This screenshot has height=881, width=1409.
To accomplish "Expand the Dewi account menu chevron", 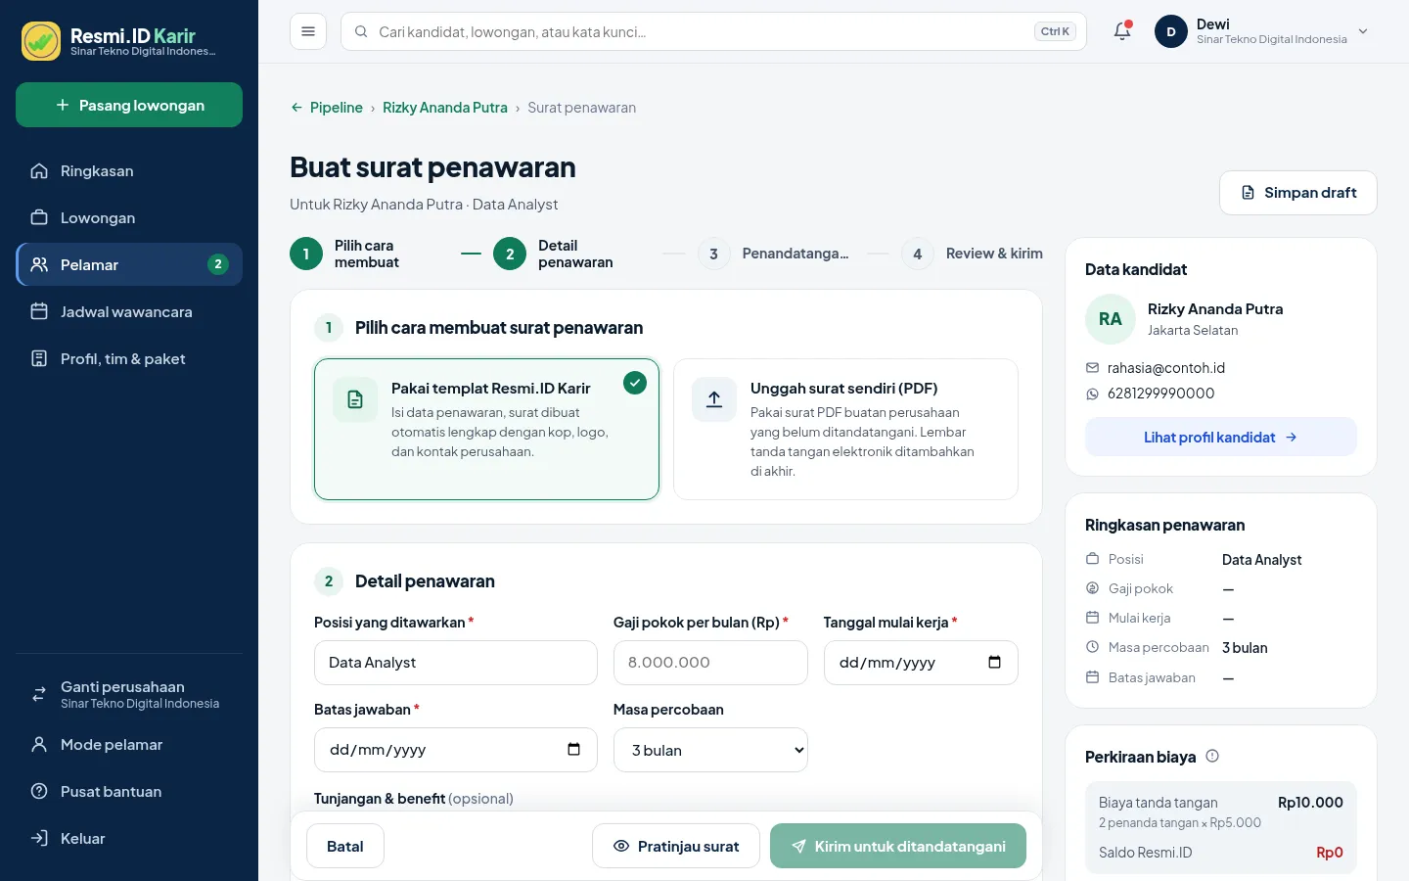I will 1363,31.
